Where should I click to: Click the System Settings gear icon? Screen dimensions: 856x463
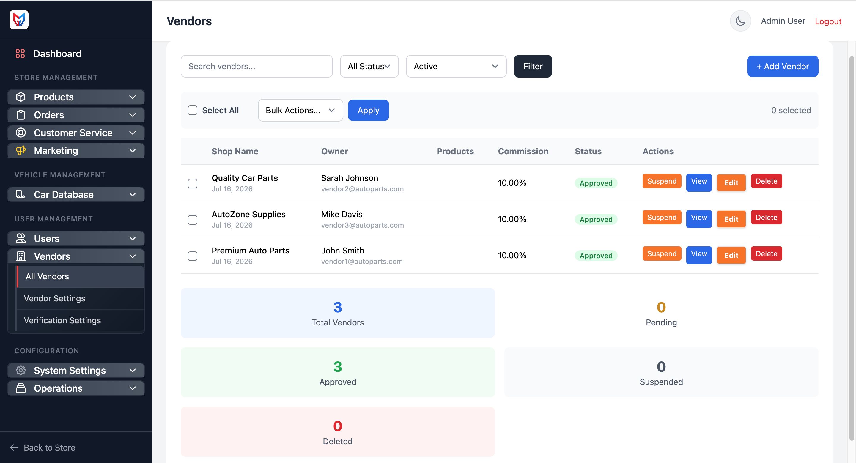[21, 370]
